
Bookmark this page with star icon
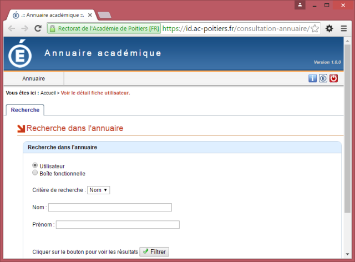pyautogui.click(x=315, y=28)
